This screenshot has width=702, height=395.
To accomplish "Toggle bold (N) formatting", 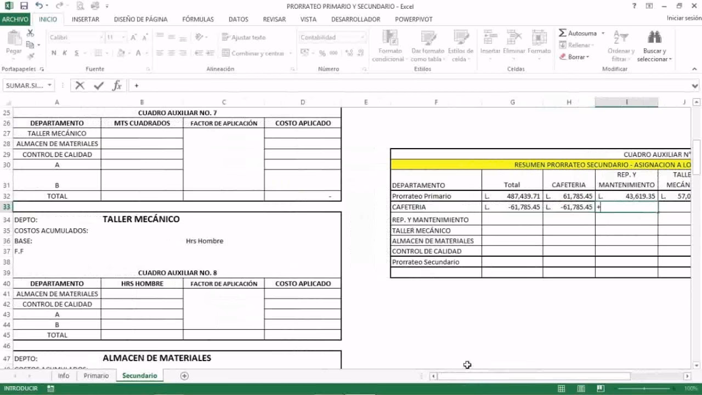I will [54, 53].
